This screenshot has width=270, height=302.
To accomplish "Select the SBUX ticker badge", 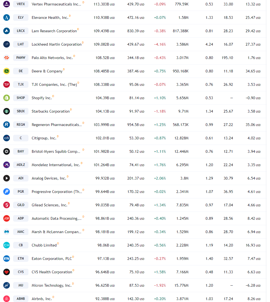I will pyautogui.click(x=21, y=111).
